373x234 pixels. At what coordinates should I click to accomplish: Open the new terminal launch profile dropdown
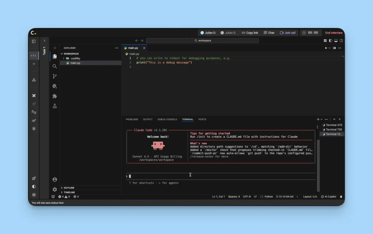[321, 120]
